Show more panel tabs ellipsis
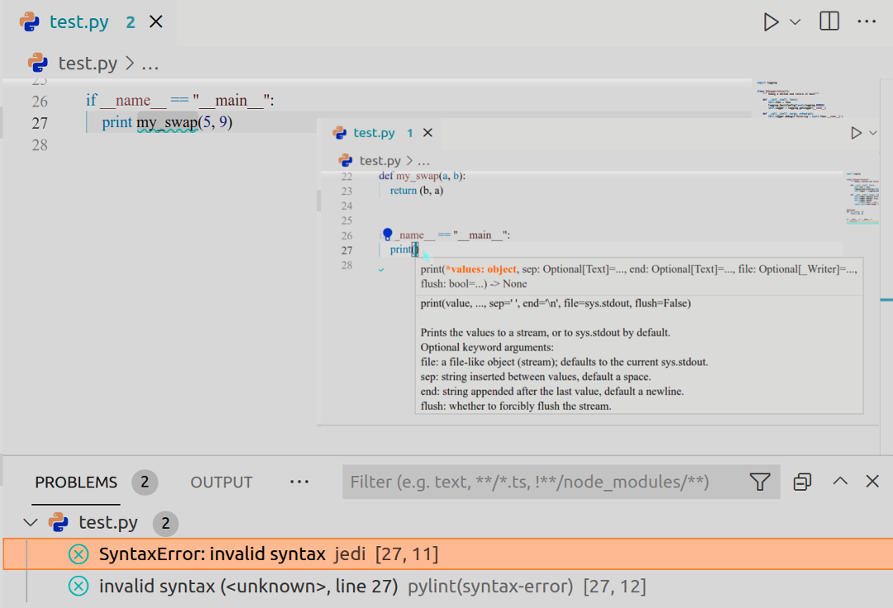893x608 pixels. point(299,482)
